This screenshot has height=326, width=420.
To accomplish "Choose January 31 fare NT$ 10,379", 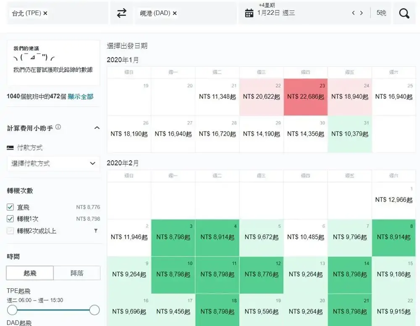I will 349,134.
